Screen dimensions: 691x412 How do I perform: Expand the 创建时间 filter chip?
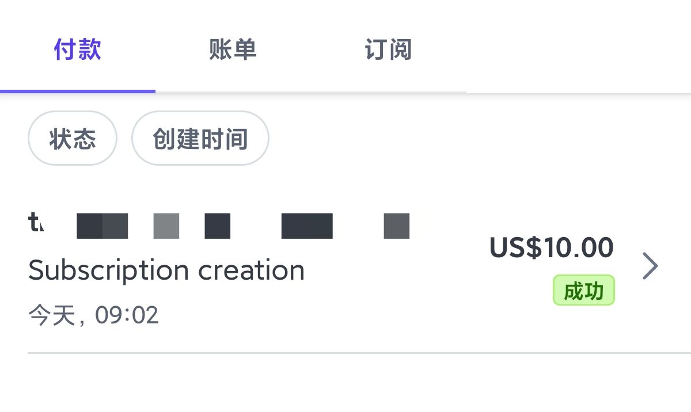200,139
